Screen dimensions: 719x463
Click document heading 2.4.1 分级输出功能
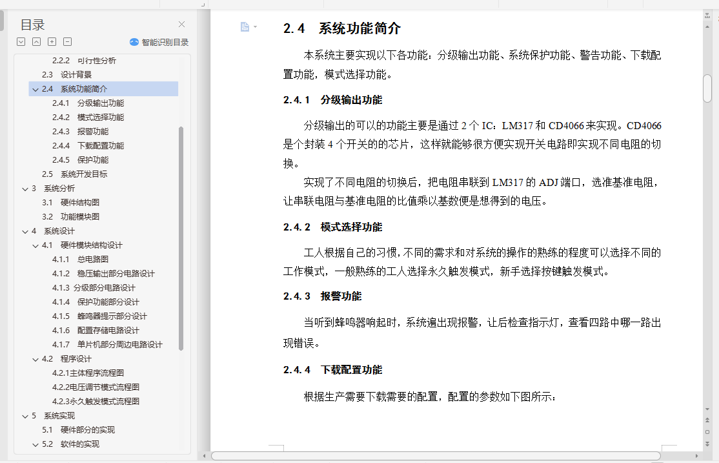tap(333, 100)
